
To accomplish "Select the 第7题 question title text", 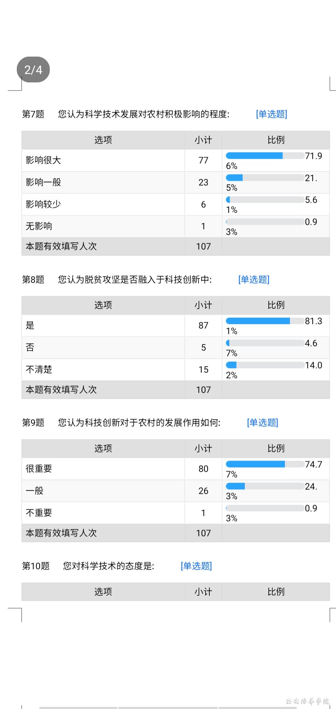I will coord(143,114).
